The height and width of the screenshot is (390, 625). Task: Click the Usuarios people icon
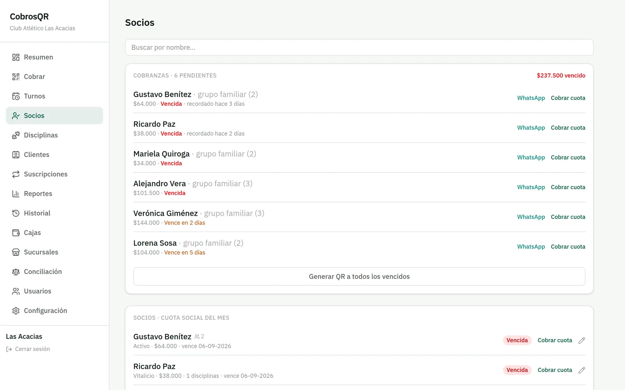pyautogui.click(x=16, y=291)
